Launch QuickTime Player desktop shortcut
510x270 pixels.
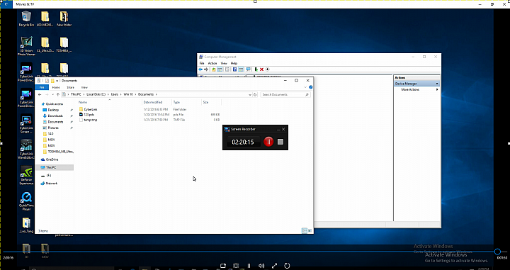[x=26, y=201]
